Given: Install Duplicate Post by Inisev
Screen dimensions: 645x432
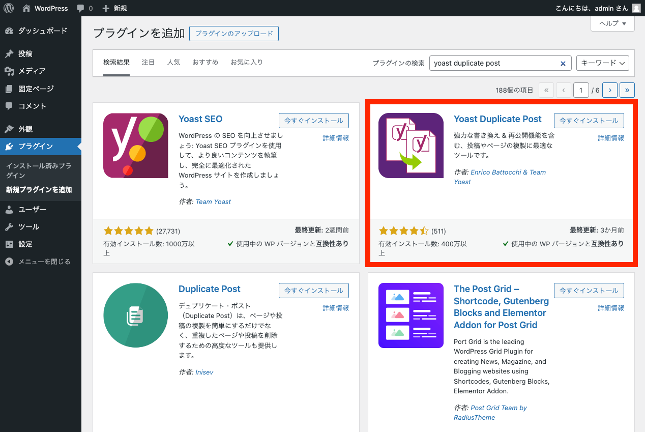Looking at the screenshot, I should click(314, 291).
